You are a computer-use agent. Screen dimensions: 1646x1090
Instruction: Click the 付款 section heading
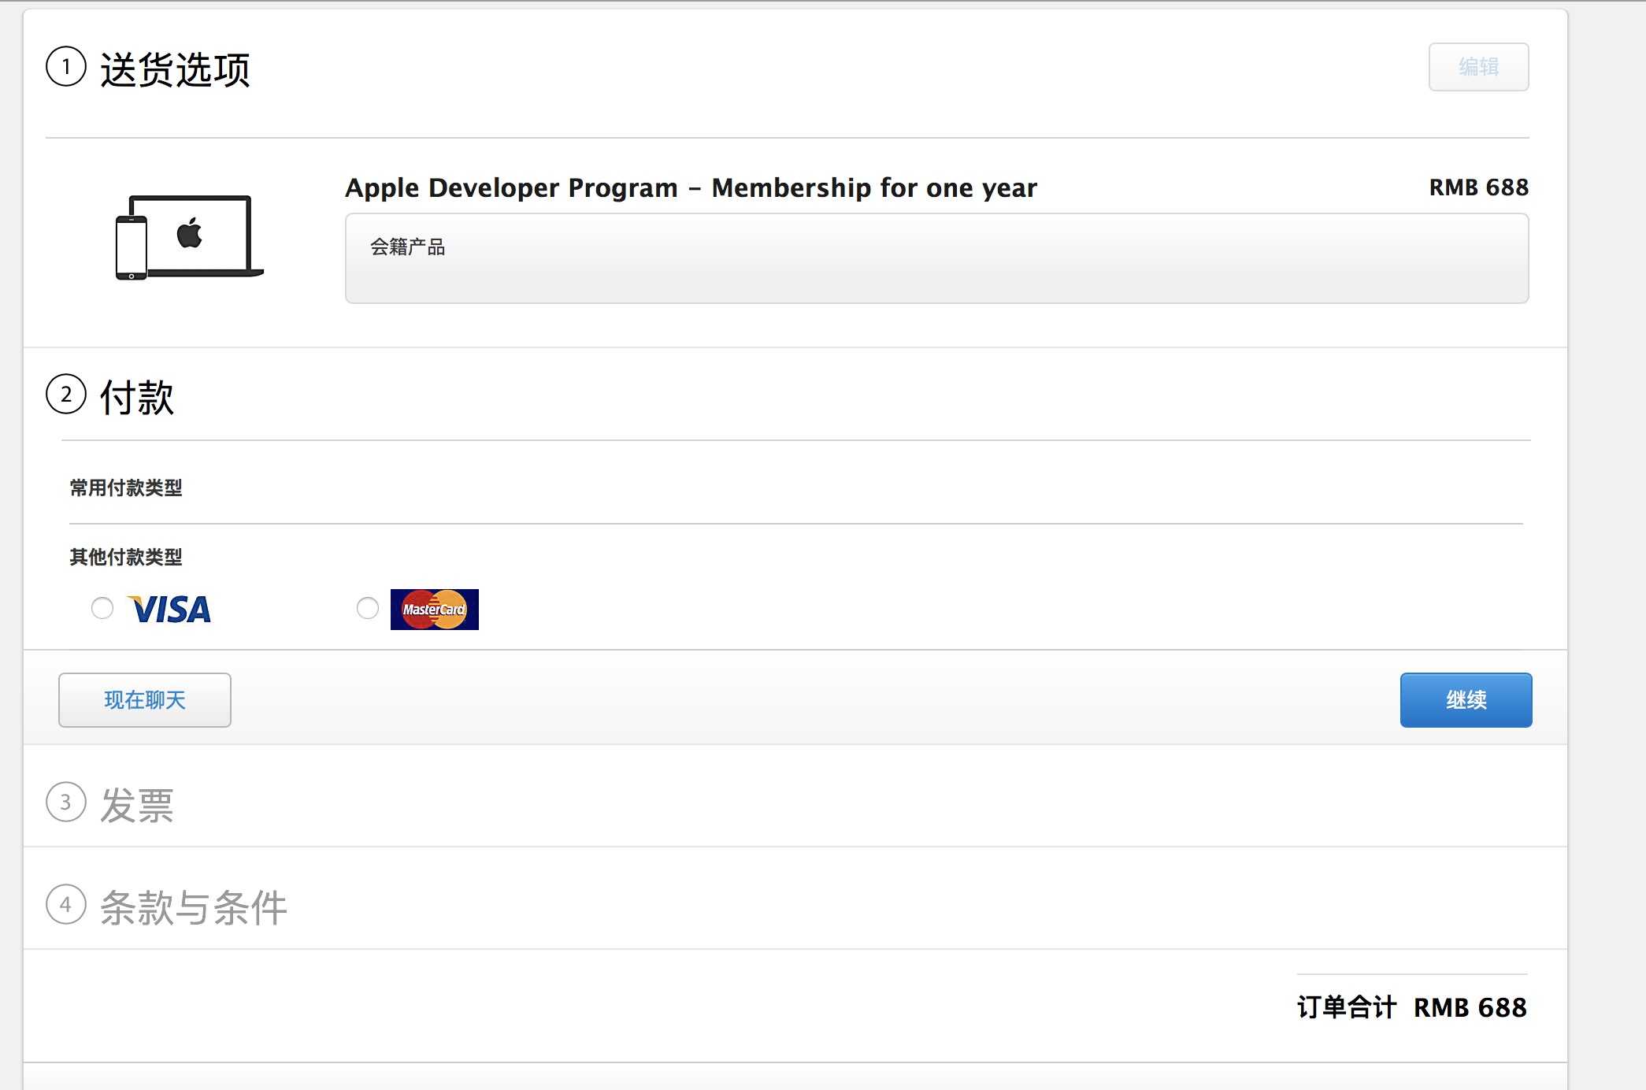pyautogui.click(x=137, y=397)
